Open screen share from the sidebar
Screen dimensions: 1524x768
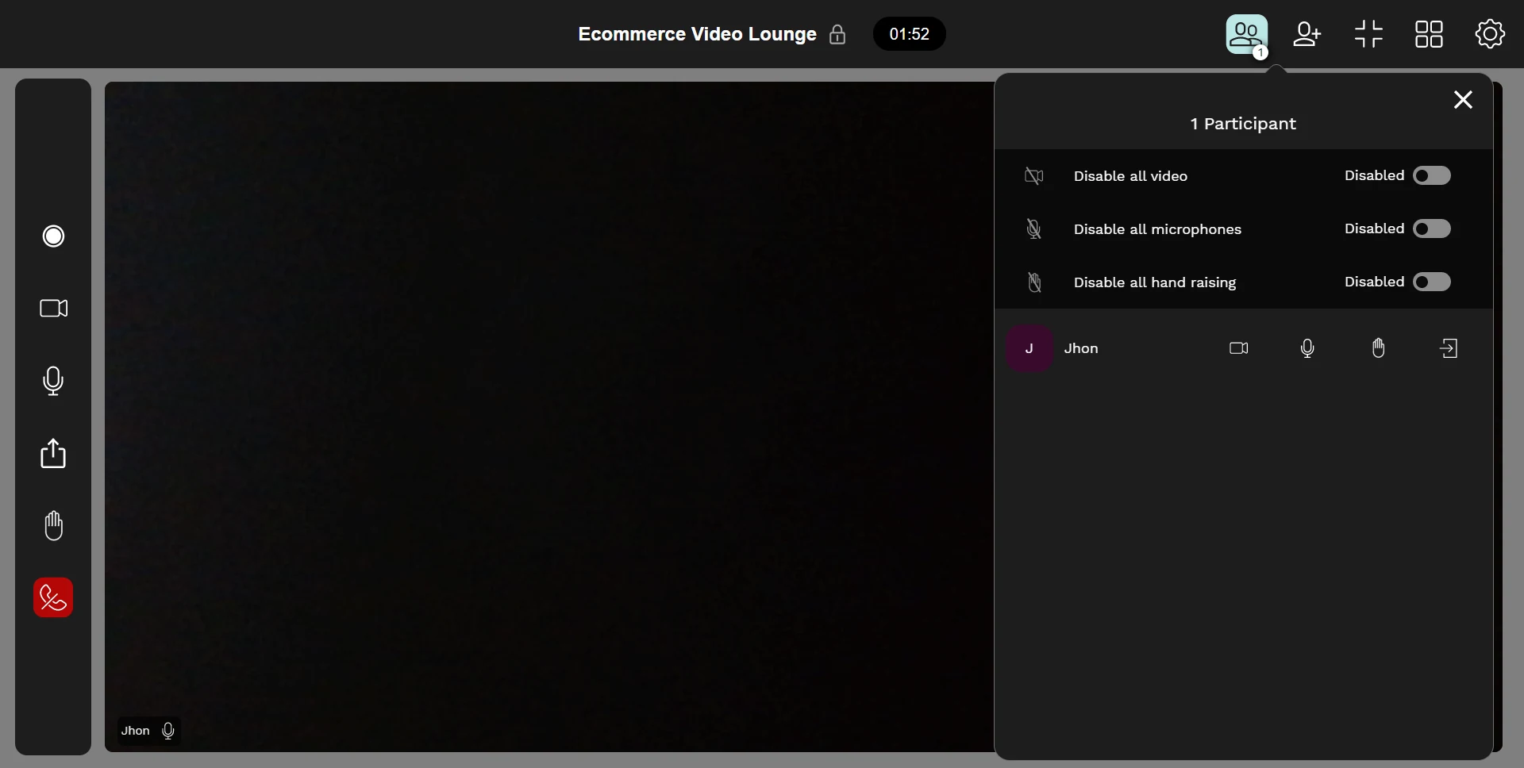pyautogui.click(x=53, y=453)
